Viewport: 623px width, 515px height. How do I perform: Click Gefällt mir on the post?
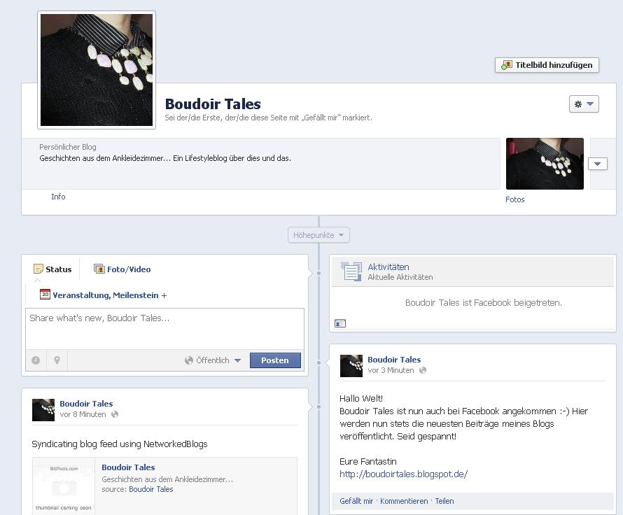[356, 501]
